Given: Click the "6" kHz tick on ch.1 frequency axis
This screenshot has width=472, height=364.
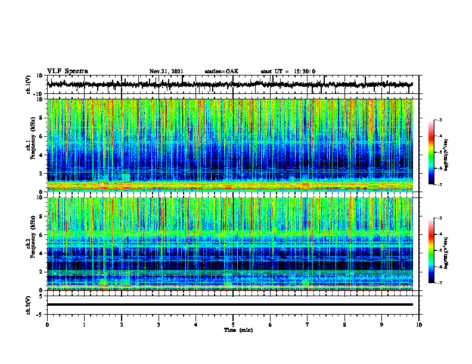Looking at the screenshot, I should point(41,136).
